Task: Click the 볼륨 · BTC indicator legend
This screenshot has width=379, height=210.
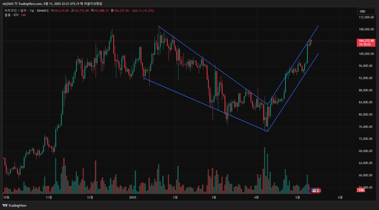Action: [x=12, y=15]
